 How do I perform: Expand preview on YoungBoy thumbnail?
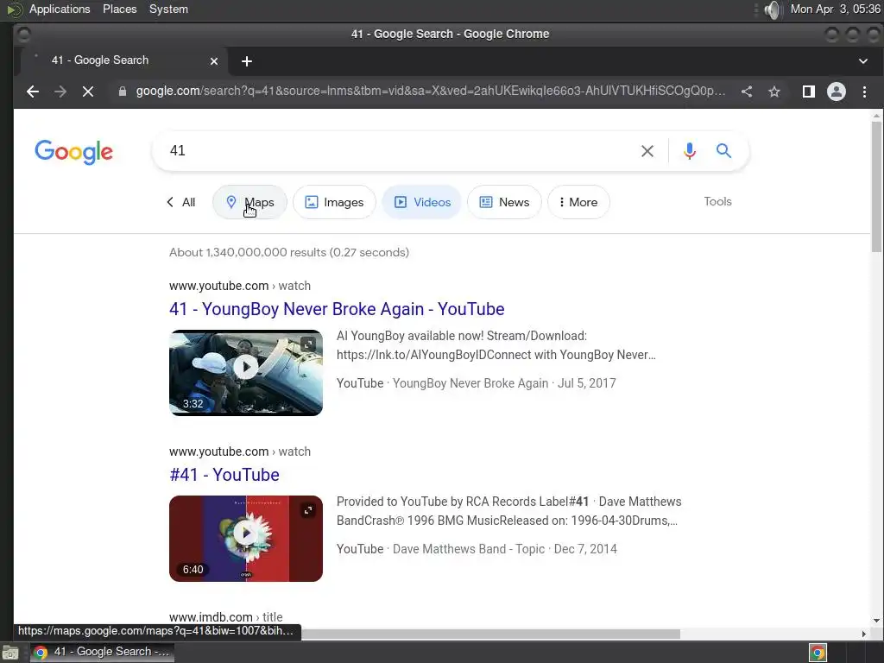coord(308,344)
